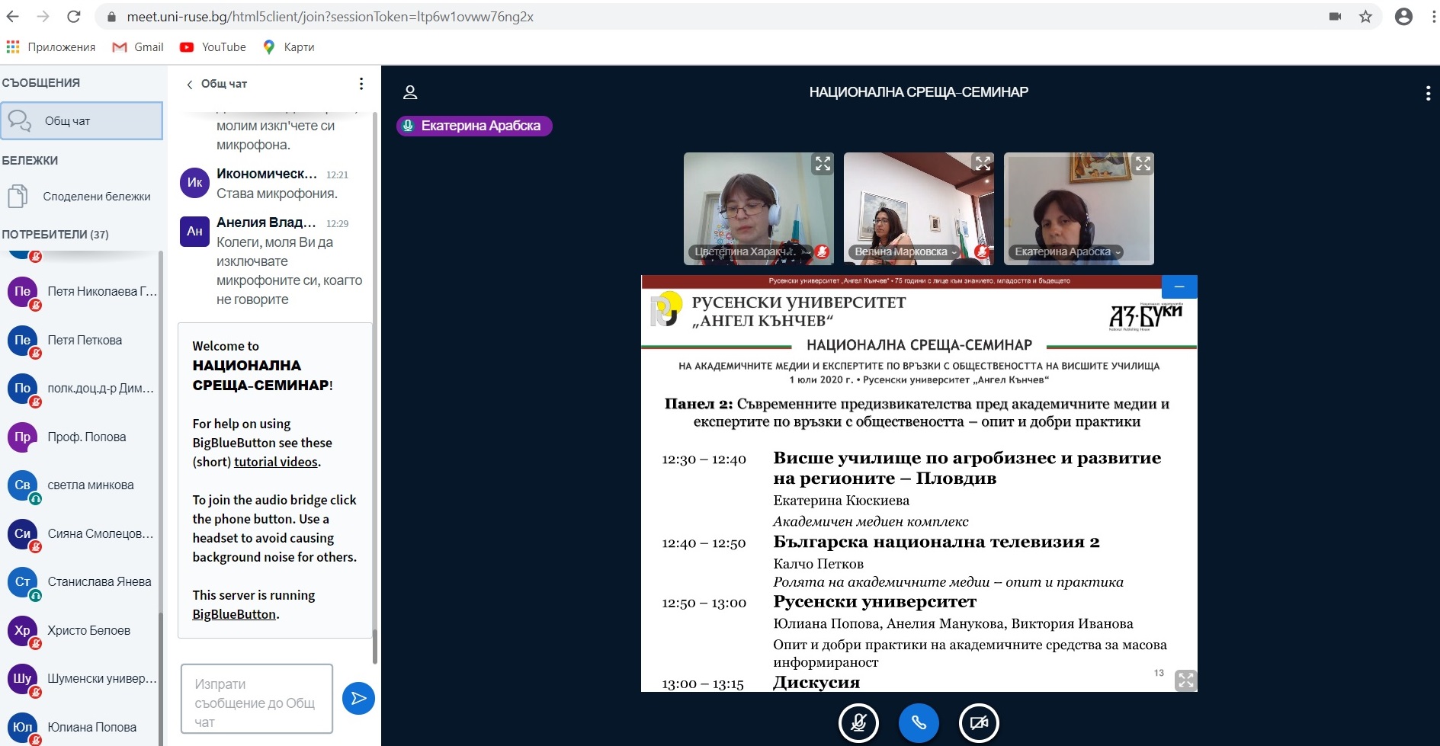Select user Шуменски универ...

click(82, 679)
